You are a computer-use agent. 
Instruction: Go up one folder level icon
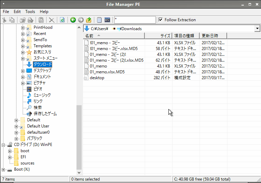tap(89, 20)
